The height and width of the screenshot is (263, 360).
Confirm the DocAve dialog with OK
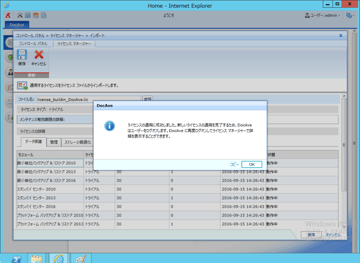coord(252,164)
